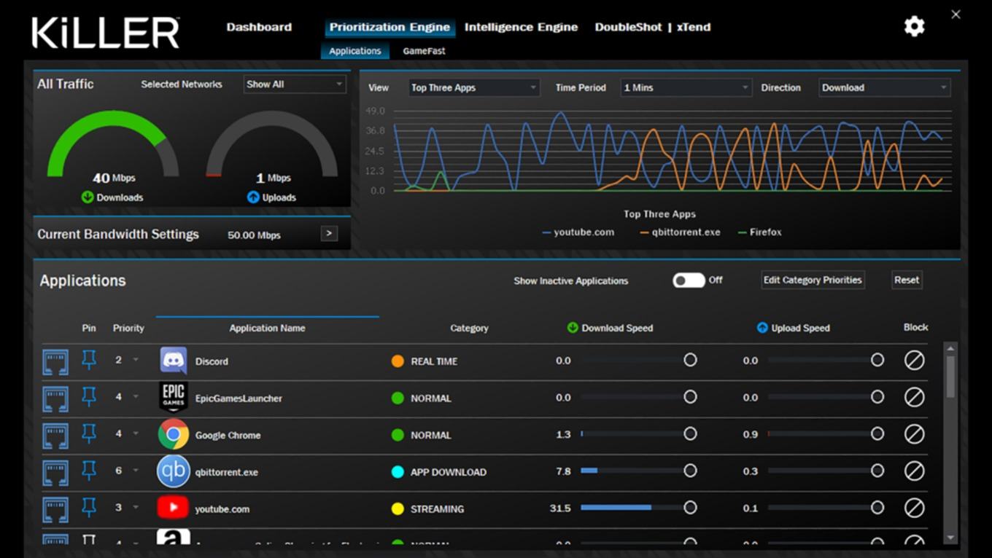992x558 pixels.
Task: Block EpicGamesLauncher with the block icon
Action: [914, 397]
